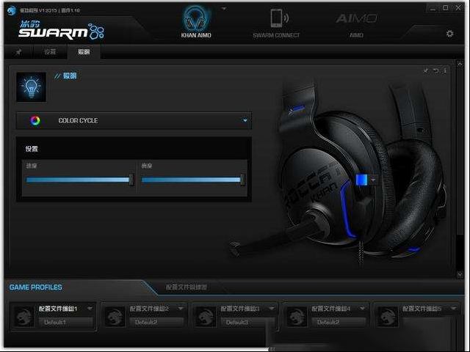Screen dimensions: 470x352
Task: Open color dropdown arrow next to blue swatch
Action: [373, 180]
